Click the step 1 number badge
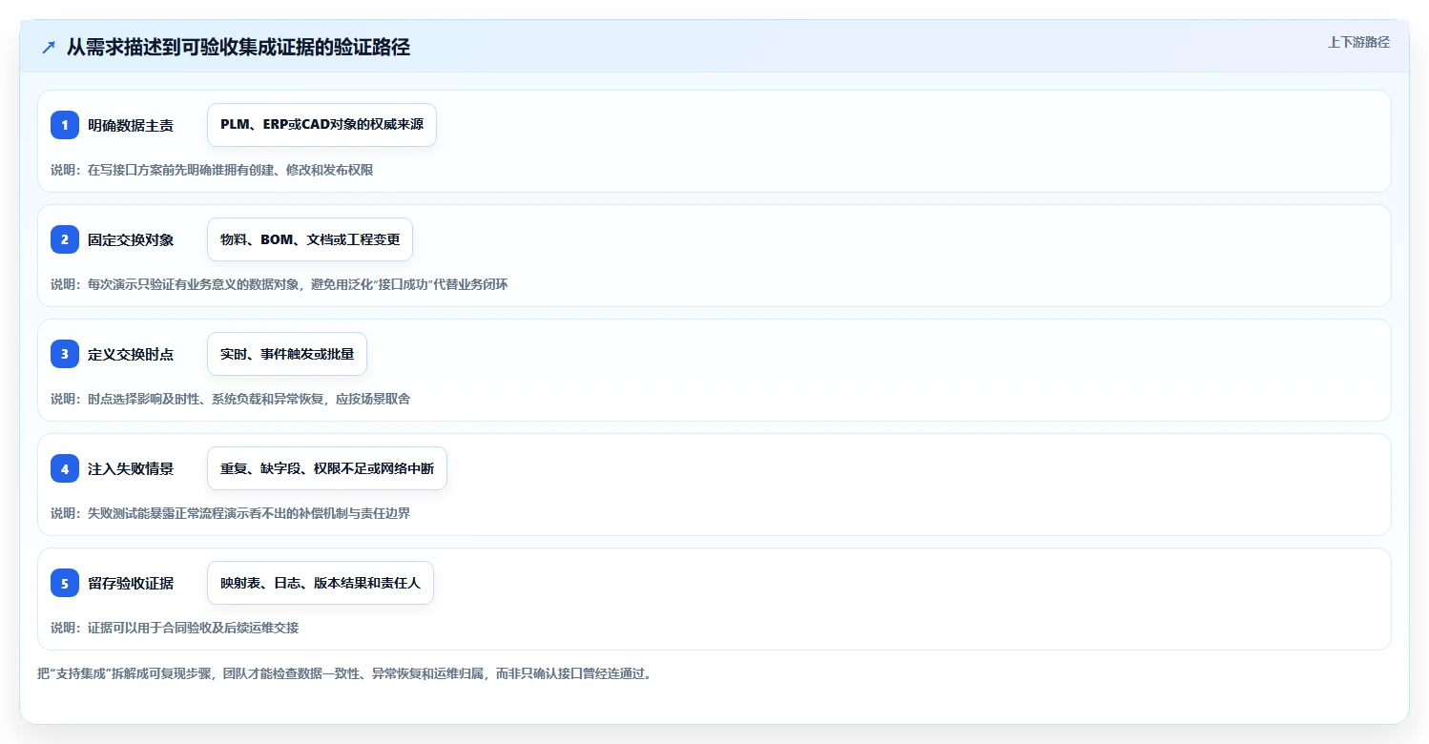Image resolution: width=1429 pixels, height=744 pixels. pos(65,125)
